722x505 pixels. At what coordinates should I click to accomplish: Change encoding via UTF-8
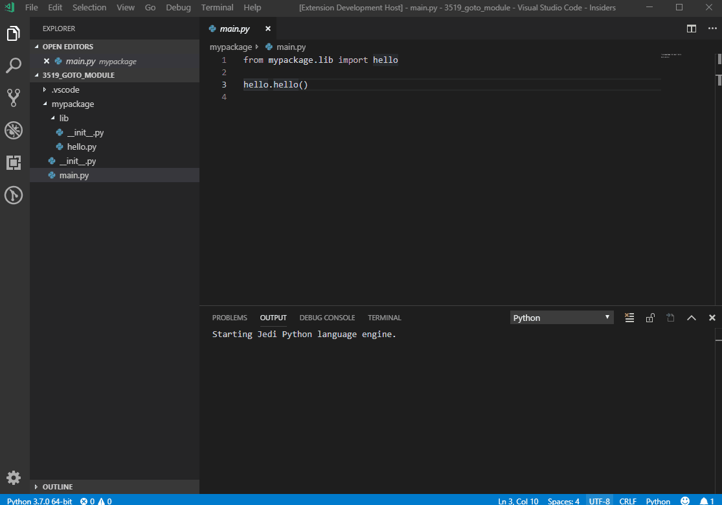point(600,501)
